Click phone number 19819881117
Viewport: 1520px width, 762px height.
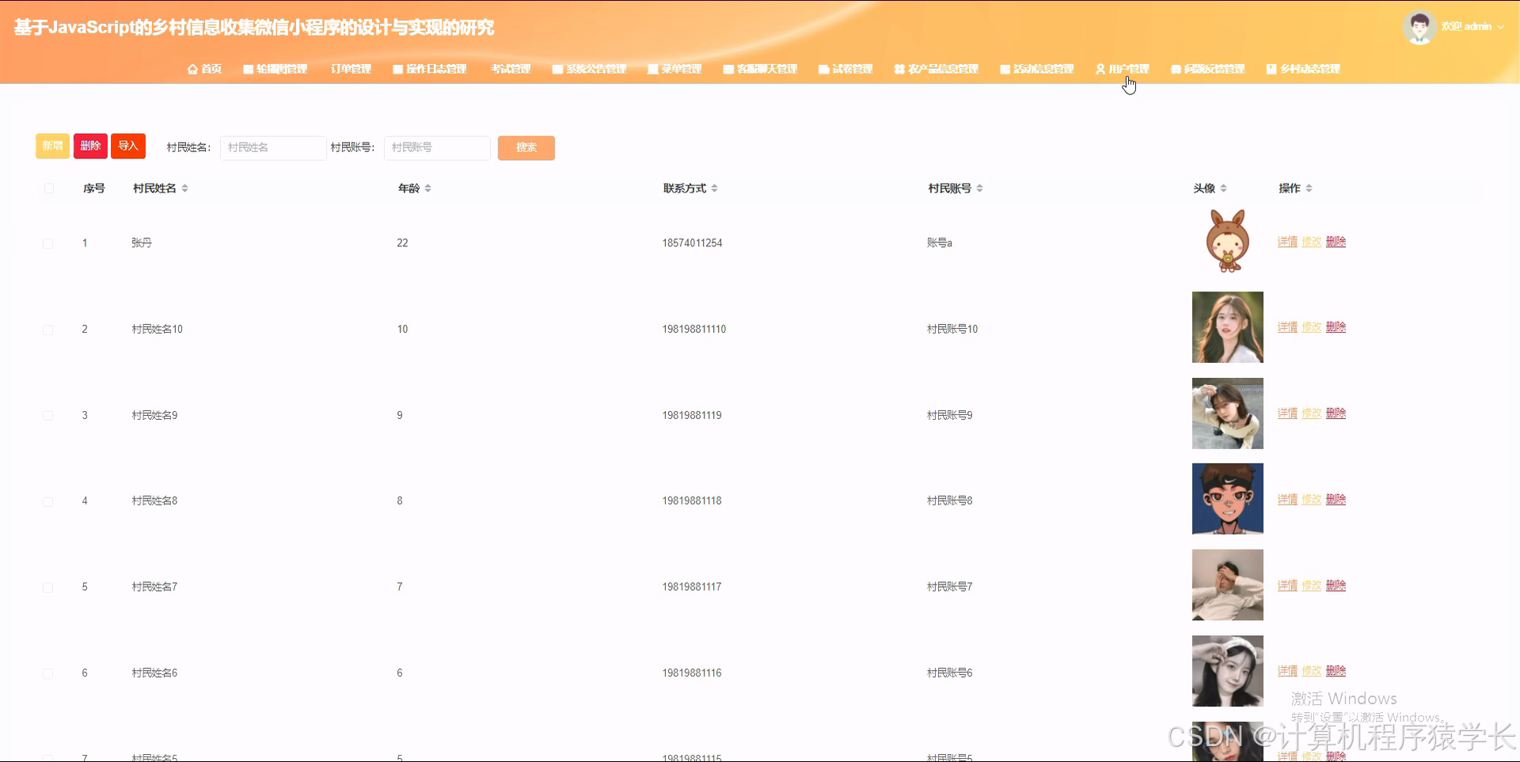coord(692,587)
